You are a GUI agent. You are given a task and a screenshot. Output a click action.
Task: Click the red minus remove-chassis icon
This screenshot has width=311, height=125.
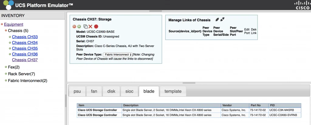[74, 27]
